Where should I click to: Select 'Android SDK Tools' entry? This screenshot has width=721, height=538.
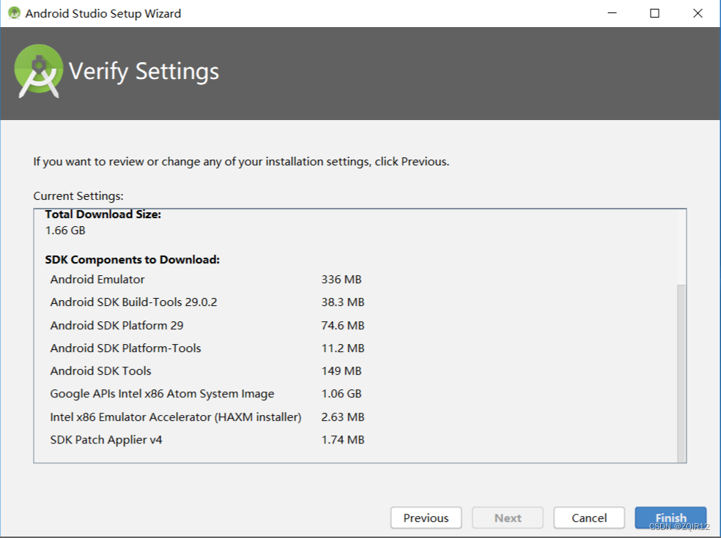click(100, 371)
